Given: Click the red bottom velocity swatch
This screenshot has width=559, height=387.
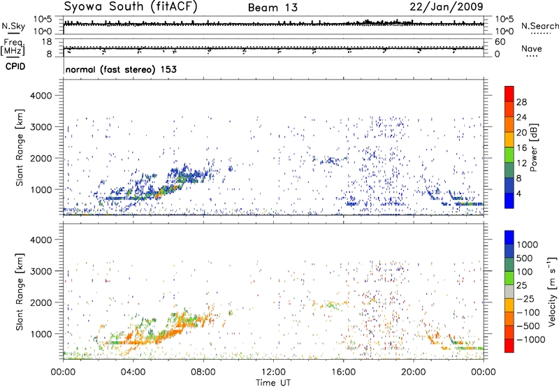Looking at the screenshot, I should 509,346.
